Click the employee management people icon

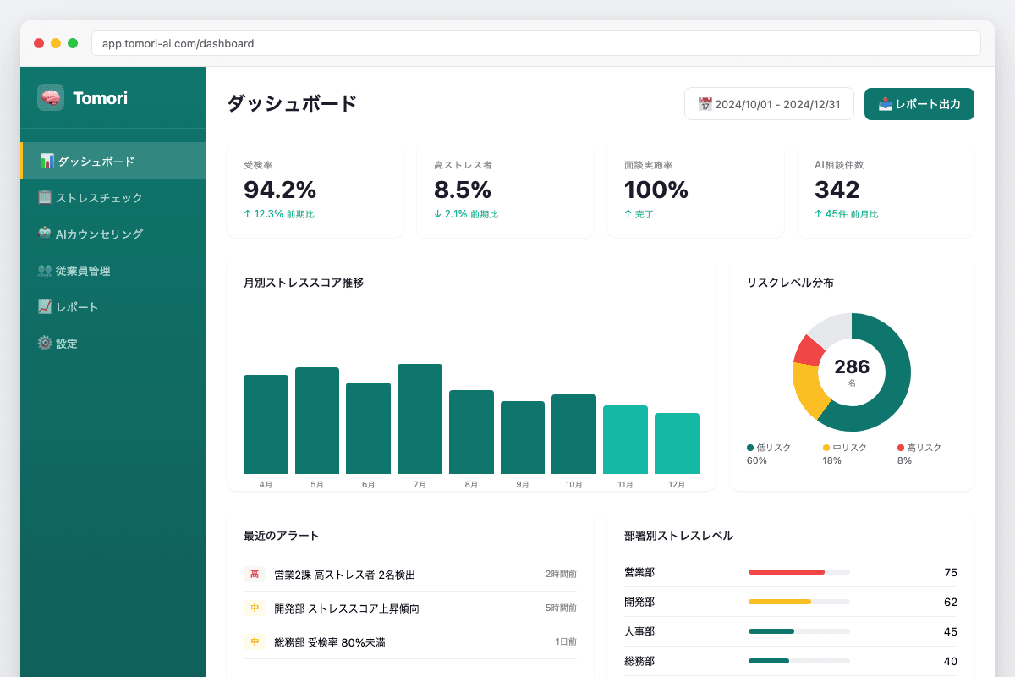point(46,271)
